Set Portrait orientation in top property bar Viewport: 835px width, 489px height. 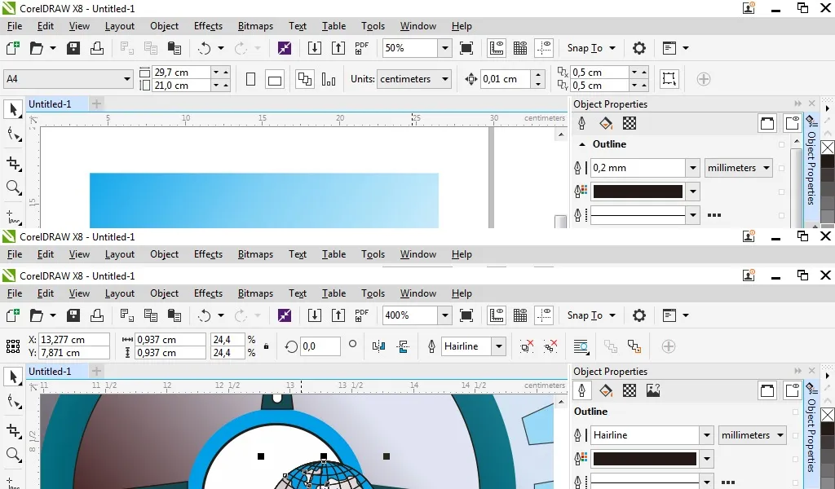[251, 79]
